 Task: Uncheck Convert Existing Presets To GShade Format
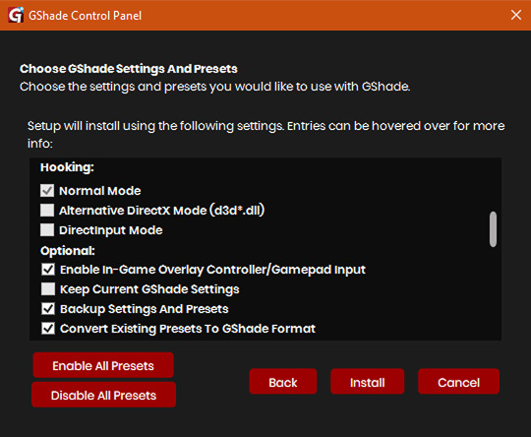(x=48, y=329)
